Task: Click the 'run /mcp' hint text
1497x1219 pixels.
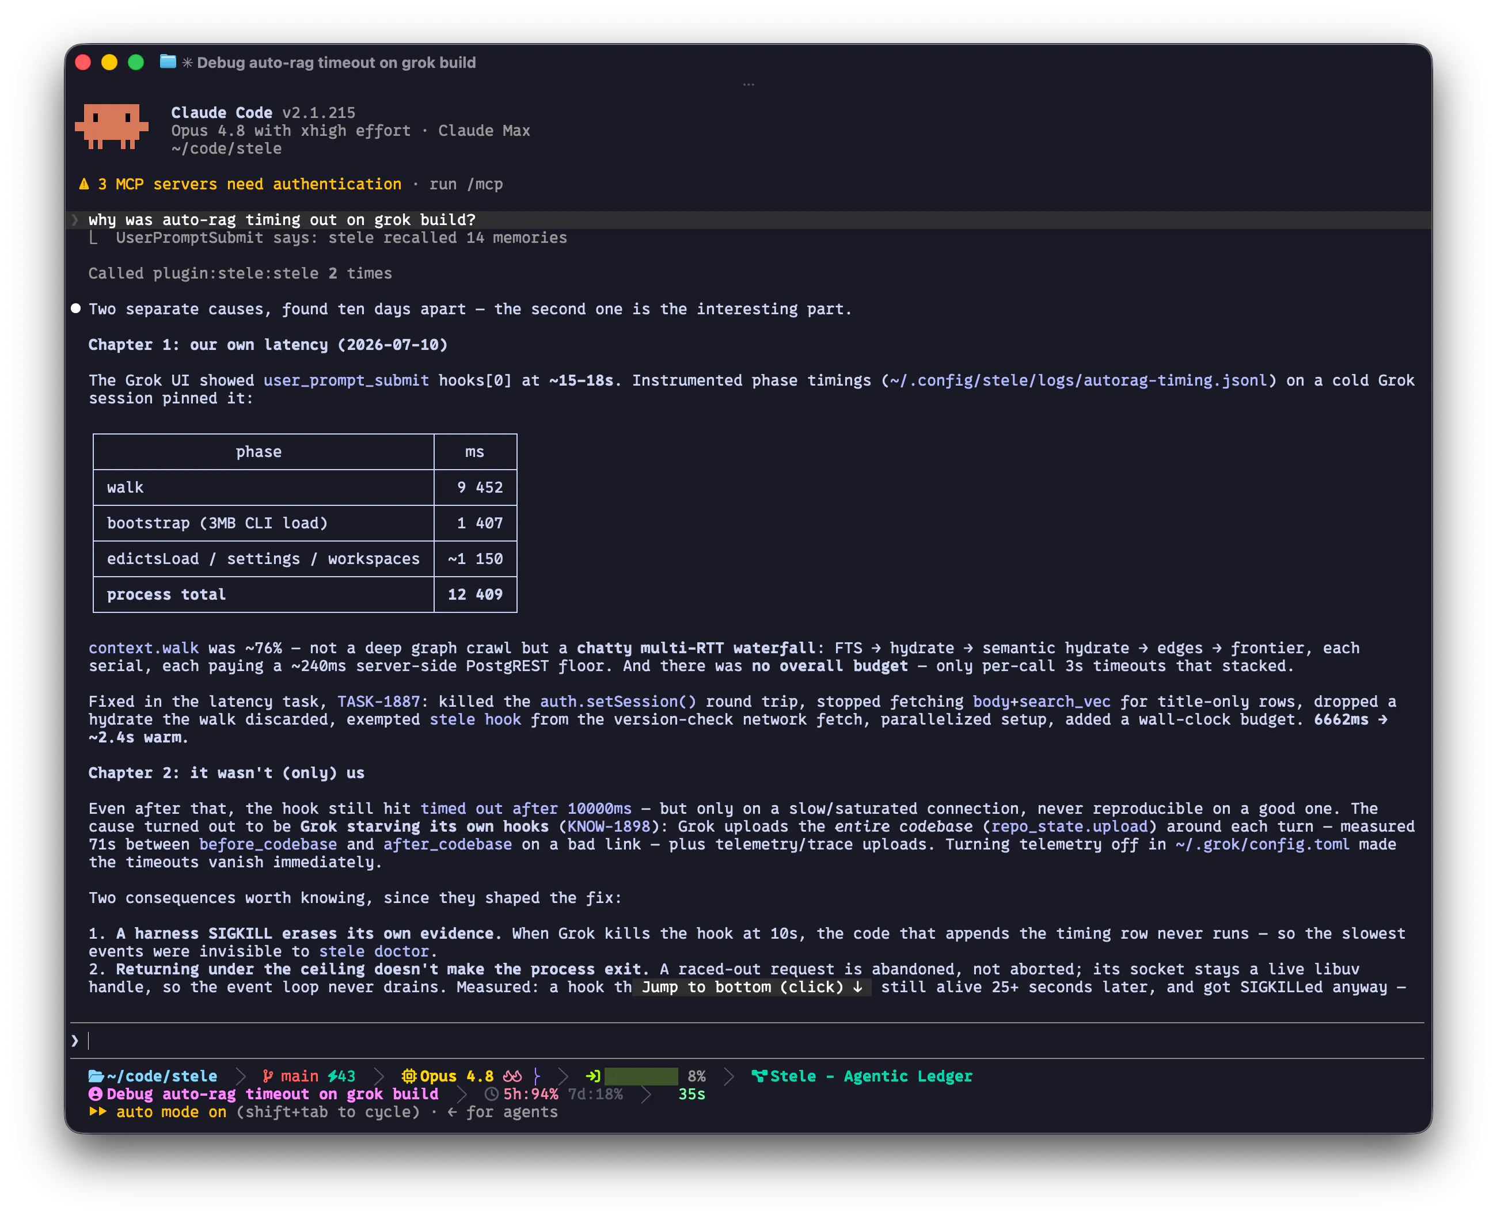Action: click(466, 184)
